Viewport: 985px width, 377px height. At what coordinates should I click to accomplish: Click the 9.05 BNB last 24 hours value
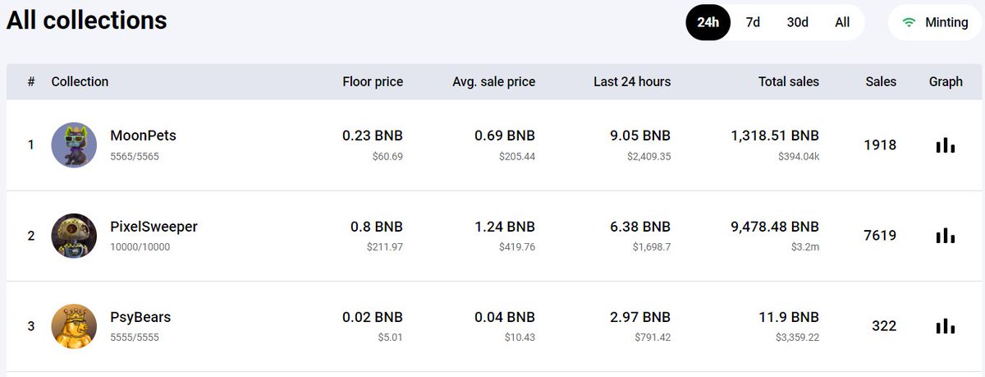coord(640,136)
